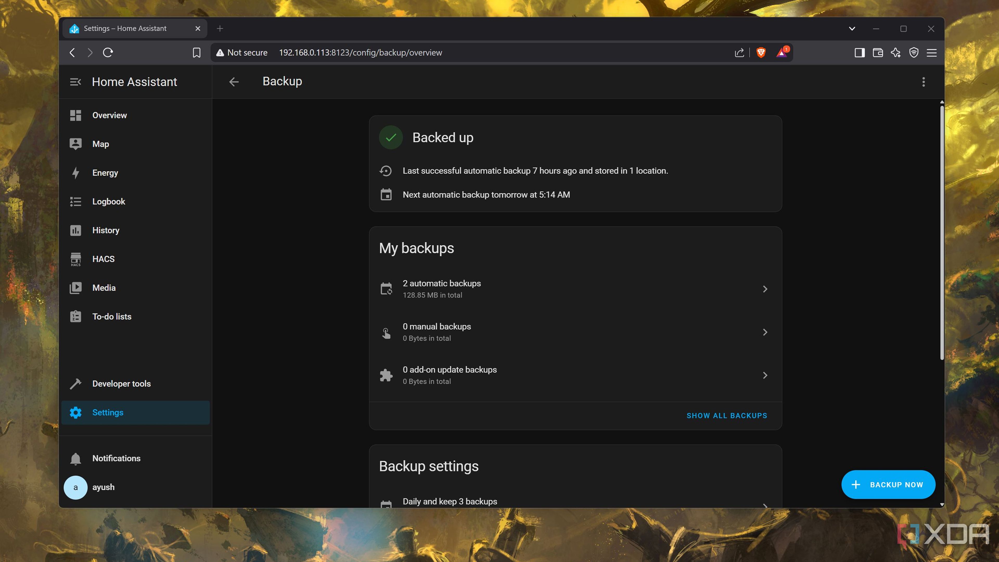
Task: Go back using the Backup page arrow
Action: (x=234, y=82)
